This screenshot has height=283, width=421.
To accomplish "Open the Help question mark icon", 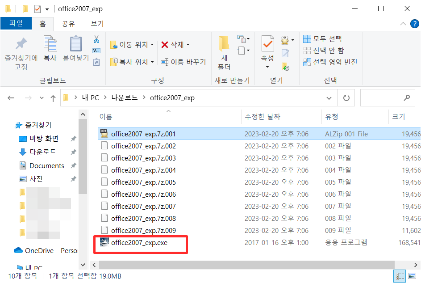I will click(415, 24).
